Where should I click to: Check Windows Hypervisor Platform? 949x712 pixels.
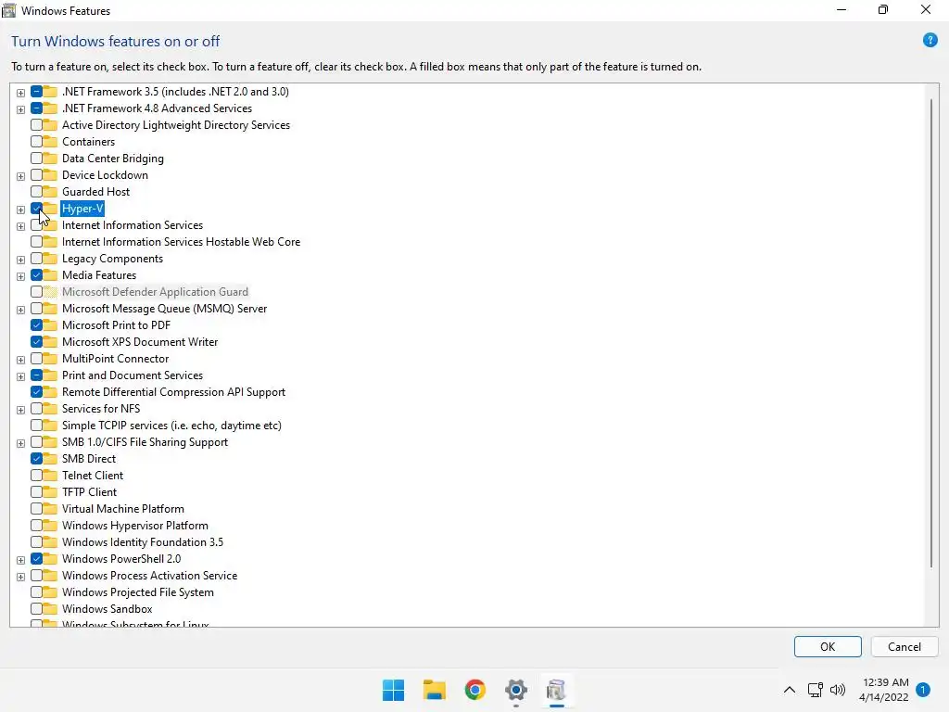tap(36, 526)
